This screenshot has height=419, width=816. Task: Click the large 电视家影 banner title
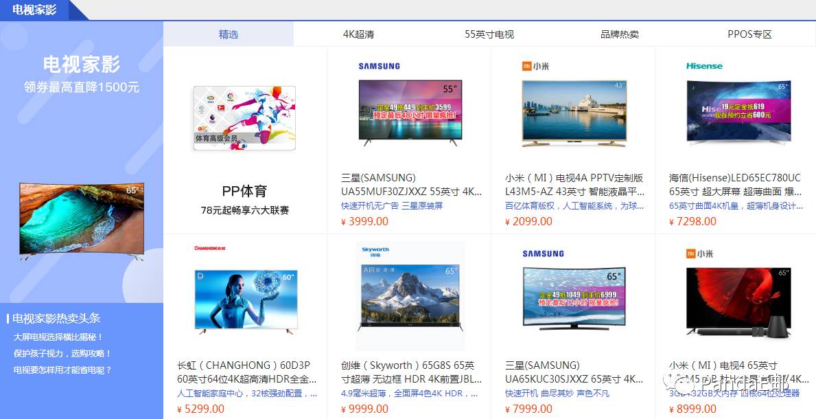[82, 65]
